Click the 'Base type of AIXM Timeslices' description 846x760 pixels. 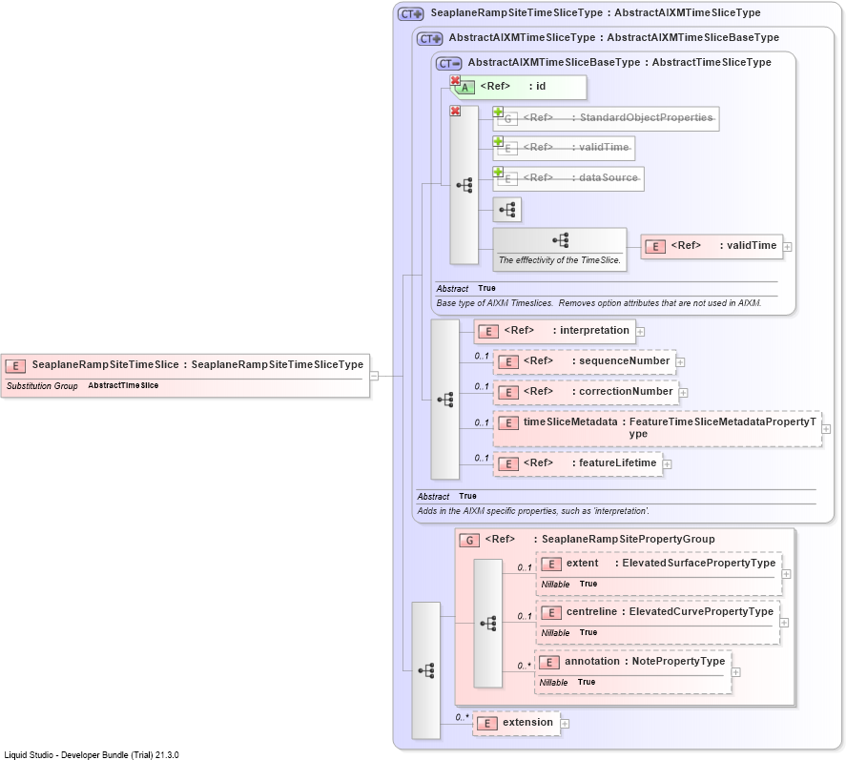pyautogui.click(x=598, y=303)
